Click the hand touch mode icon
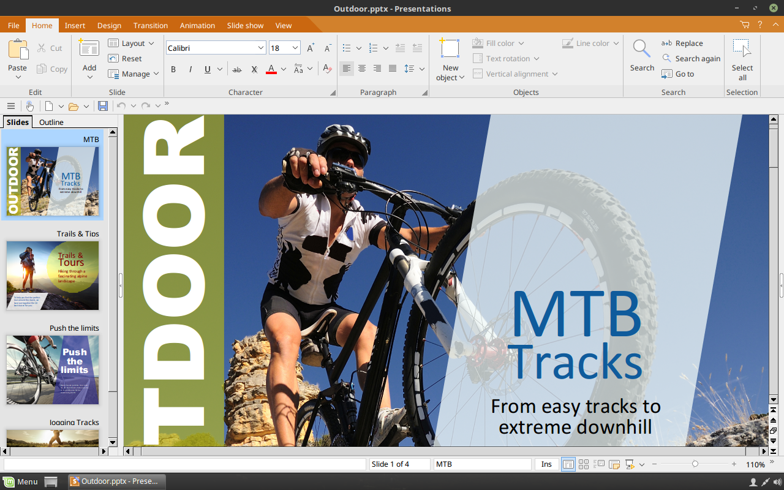The width and height of the screenshot is (784, 490). 29,106
